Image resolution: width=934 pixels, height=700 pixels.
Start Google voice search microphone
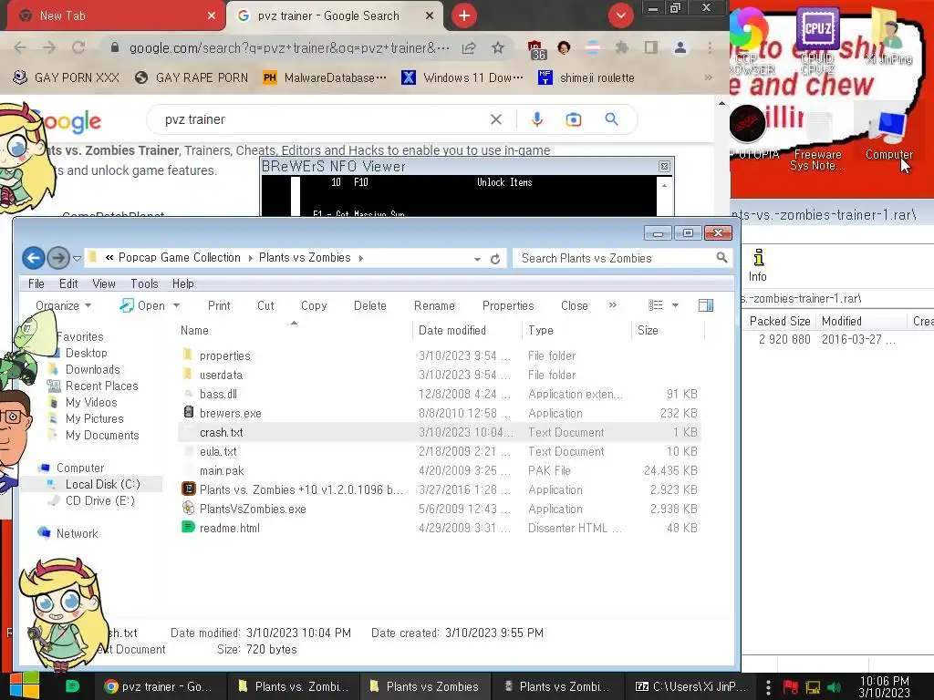tap(536, 119)
